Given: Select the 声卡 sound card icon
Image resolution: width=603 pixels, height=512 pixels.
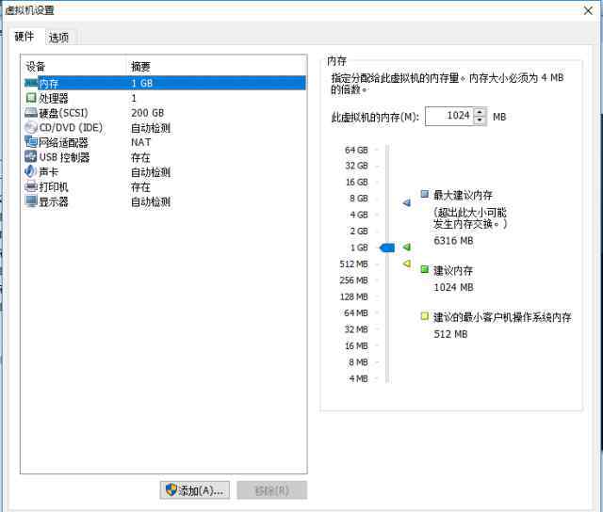Looking at the screenshot, I should 31,171.
